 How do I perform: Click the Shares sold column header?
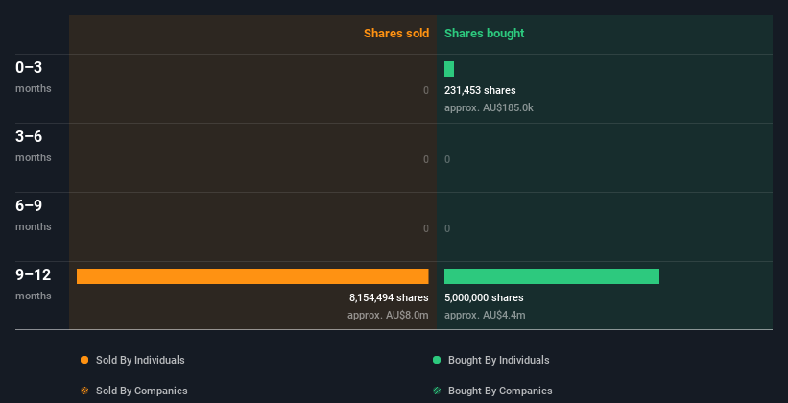pyautogui.click(x=396, y=34)
